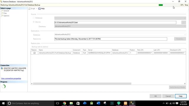
Task: Click the server connection icon
Action: 2,68
